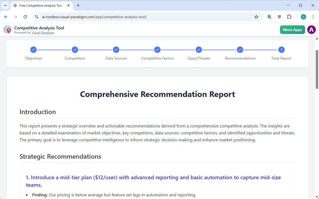319x199 pixels.
Task: Go to the Competitors step
Action: [75, 50]
